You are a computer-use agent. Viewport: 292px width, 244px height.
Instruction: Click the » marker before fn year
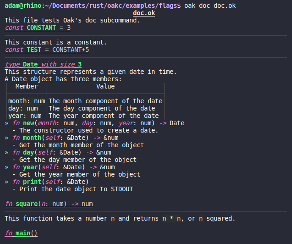(x=6, y=167)
